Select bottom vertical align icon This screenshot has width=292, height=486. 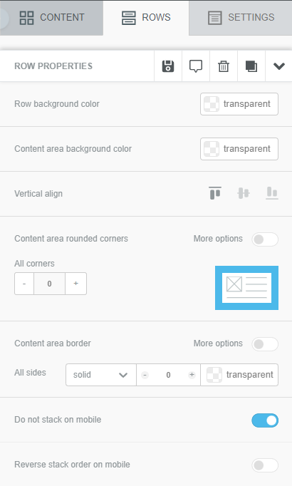tap(272, 193)
